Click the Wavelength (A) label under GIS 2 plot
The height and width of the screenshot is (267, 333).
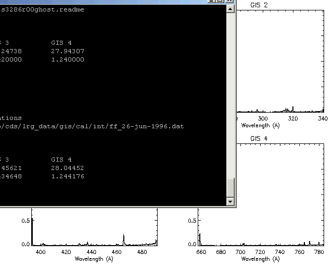260,125
